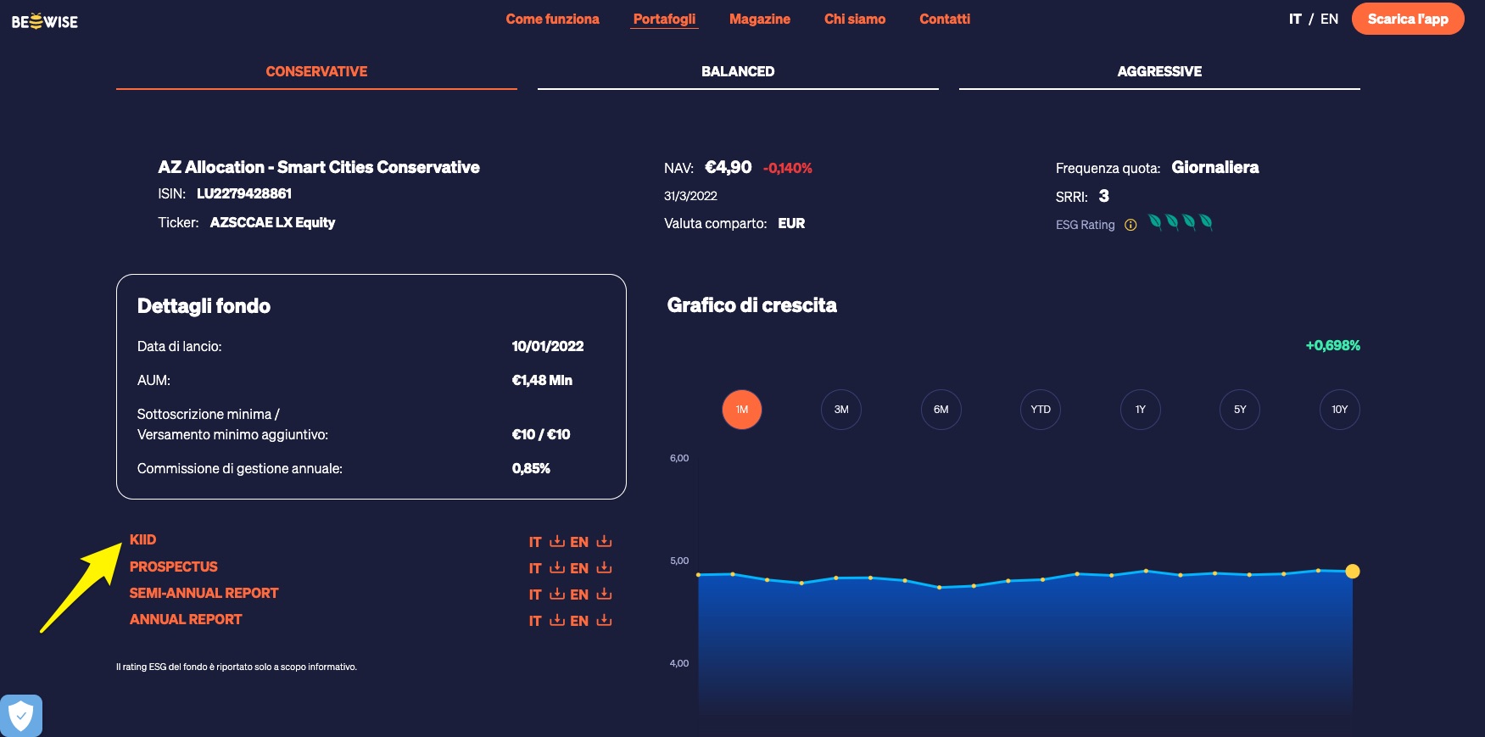Show the ESG Rating info tooltip
The width and height of the screenshot is (1485, 737).
pyautogui.click(x=1130, y=225)
